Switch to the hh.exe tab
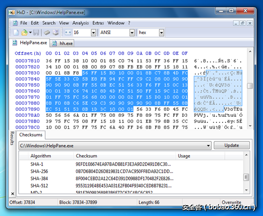Screen dimensions: 263x216 (62, 43)
